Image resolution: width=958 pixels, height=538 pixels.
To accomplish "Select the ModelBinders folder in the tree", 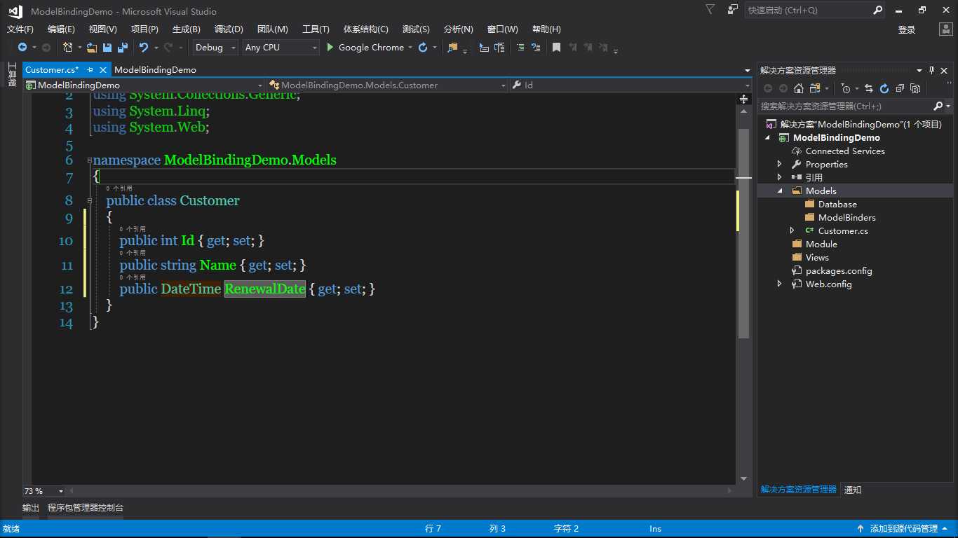I will pyautogui.click(x=846, y=217).
